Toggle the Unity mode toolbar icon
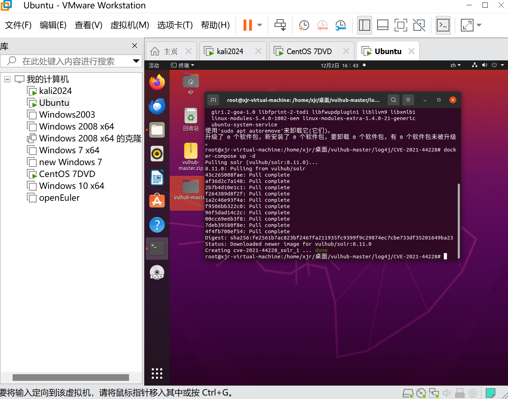Screen dimensions: 508x399 [419, 25]
